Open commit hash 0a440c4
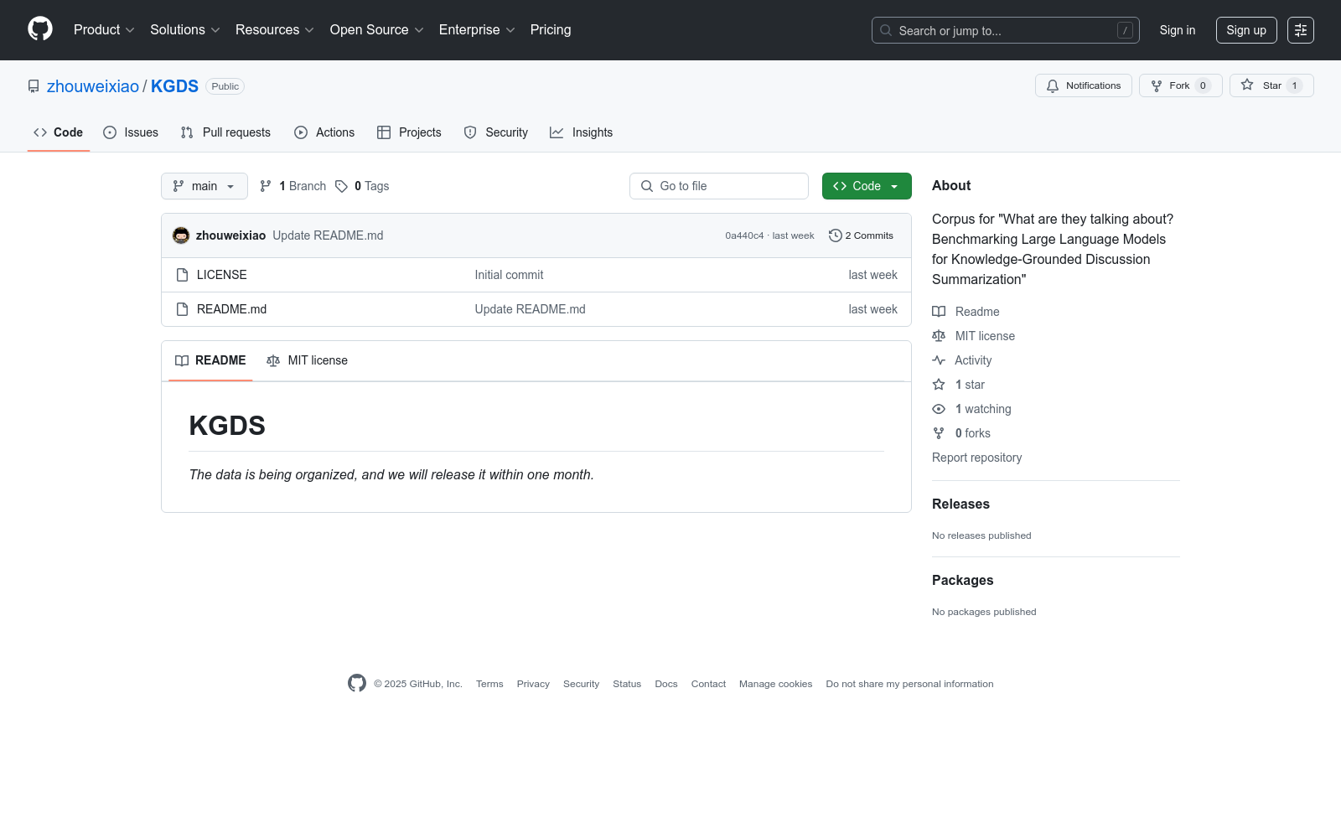Screen dimensions: 1341x838 (x=744, y=236)
